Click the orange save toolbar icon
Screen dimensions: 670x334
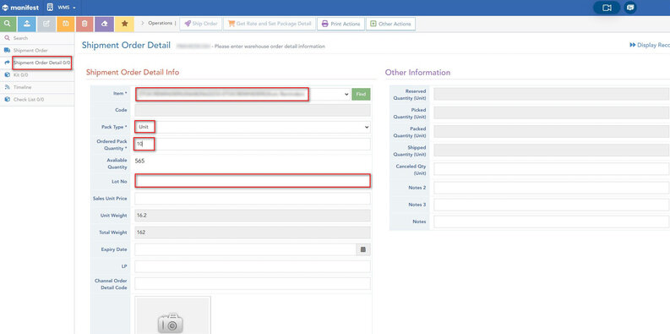(x=66, y=24)
